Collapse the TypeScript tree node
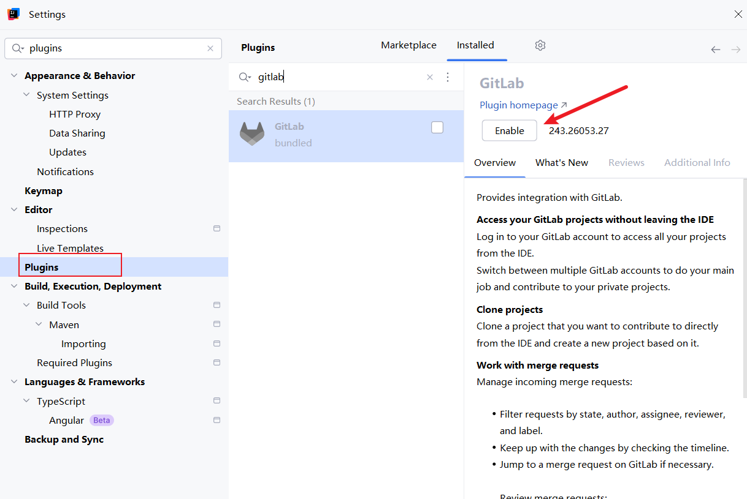747x499 pixels. tap(26, 402)
